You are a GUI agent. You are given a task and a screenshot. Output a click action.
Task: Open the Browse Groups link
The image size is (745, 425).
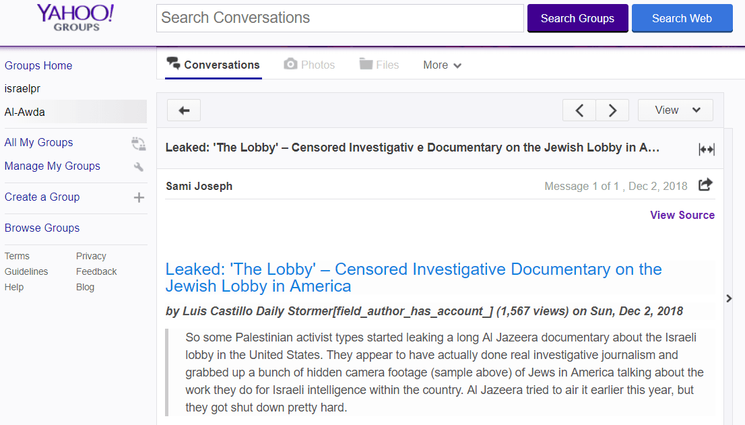[42, 228]
